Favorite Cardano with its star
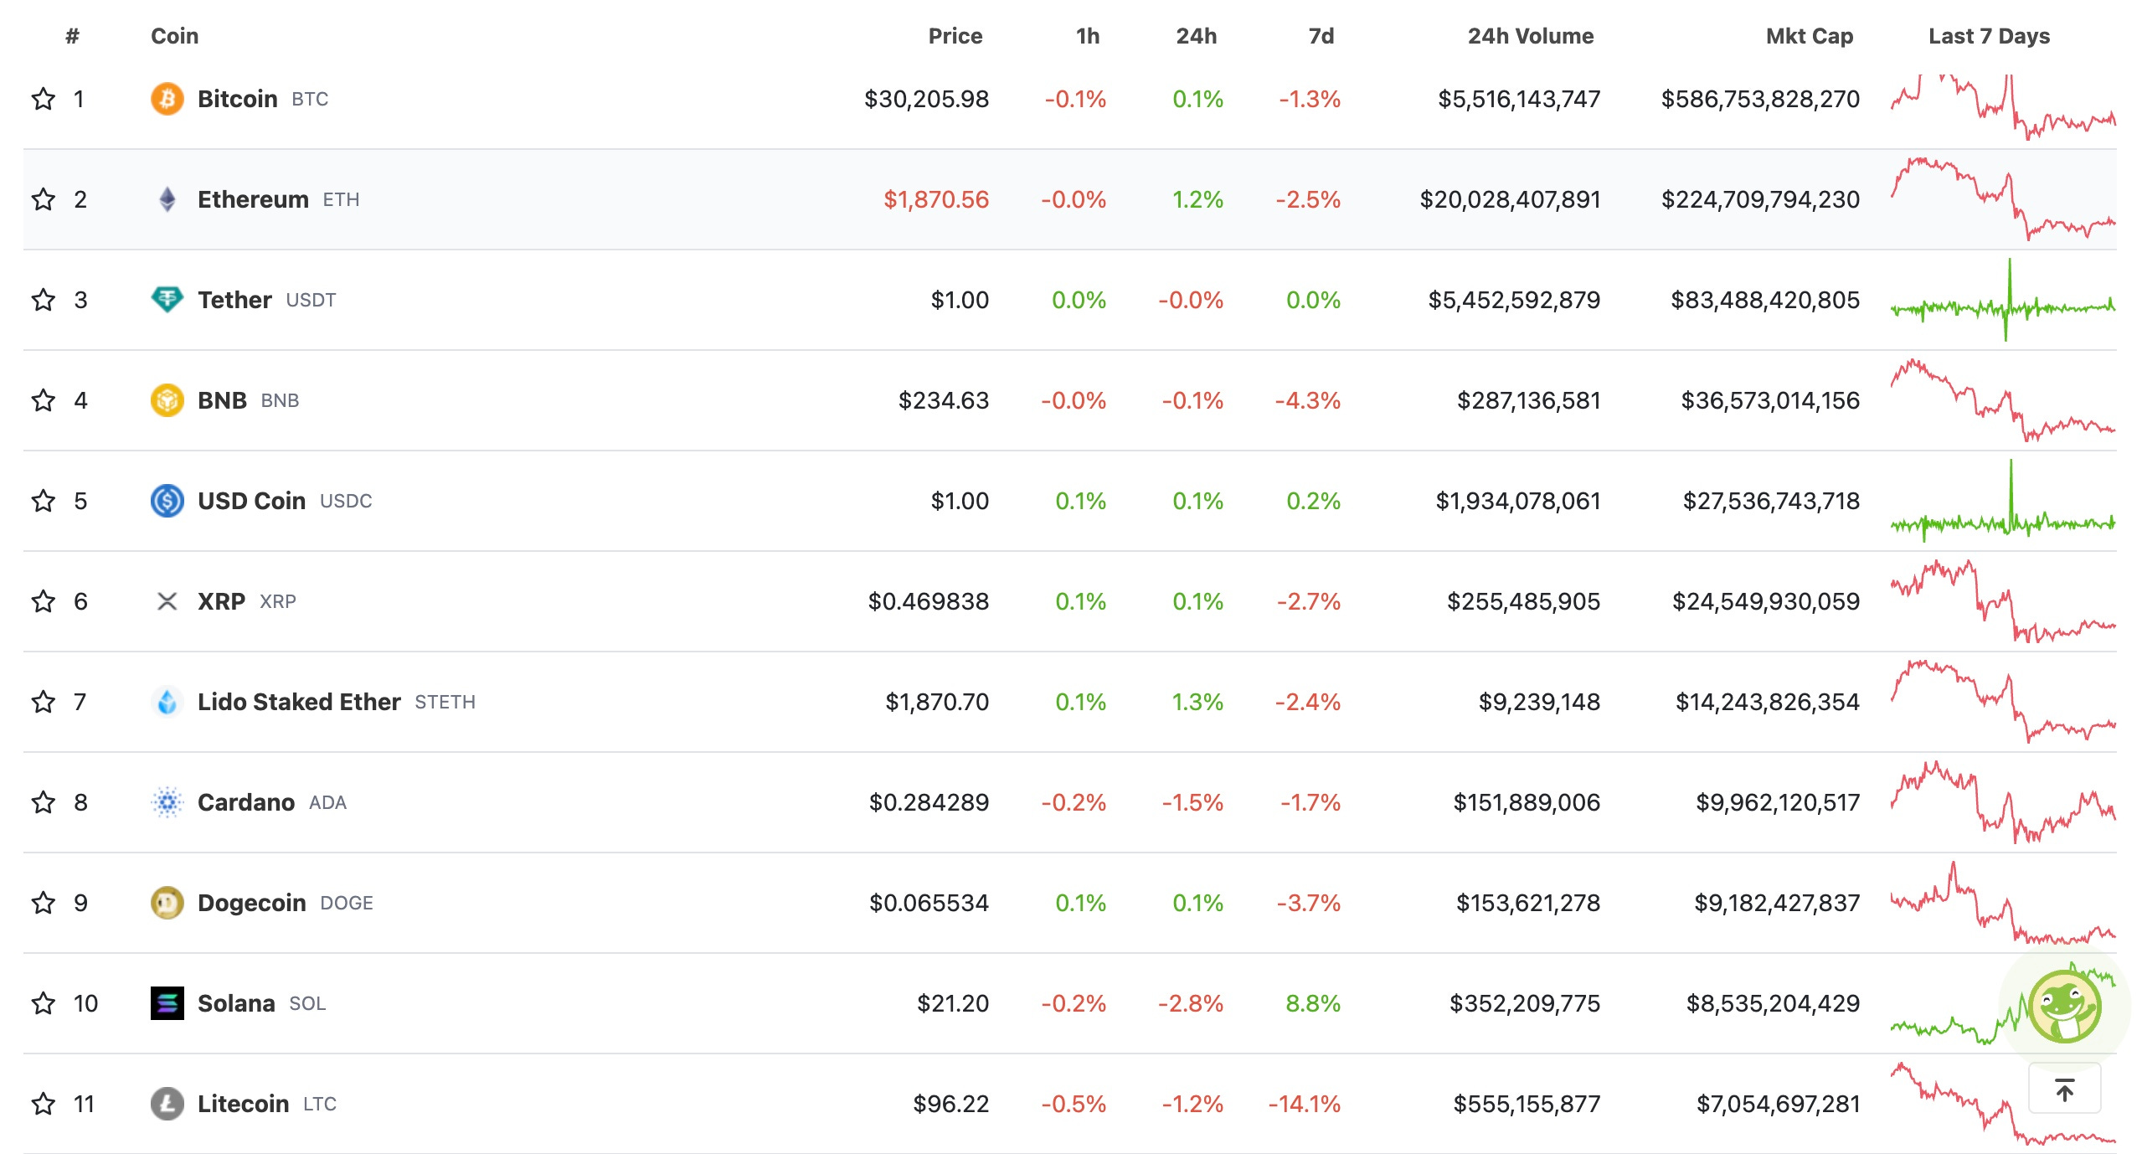This screenshot has width=2142, height=1154. (x=44, y=802)
